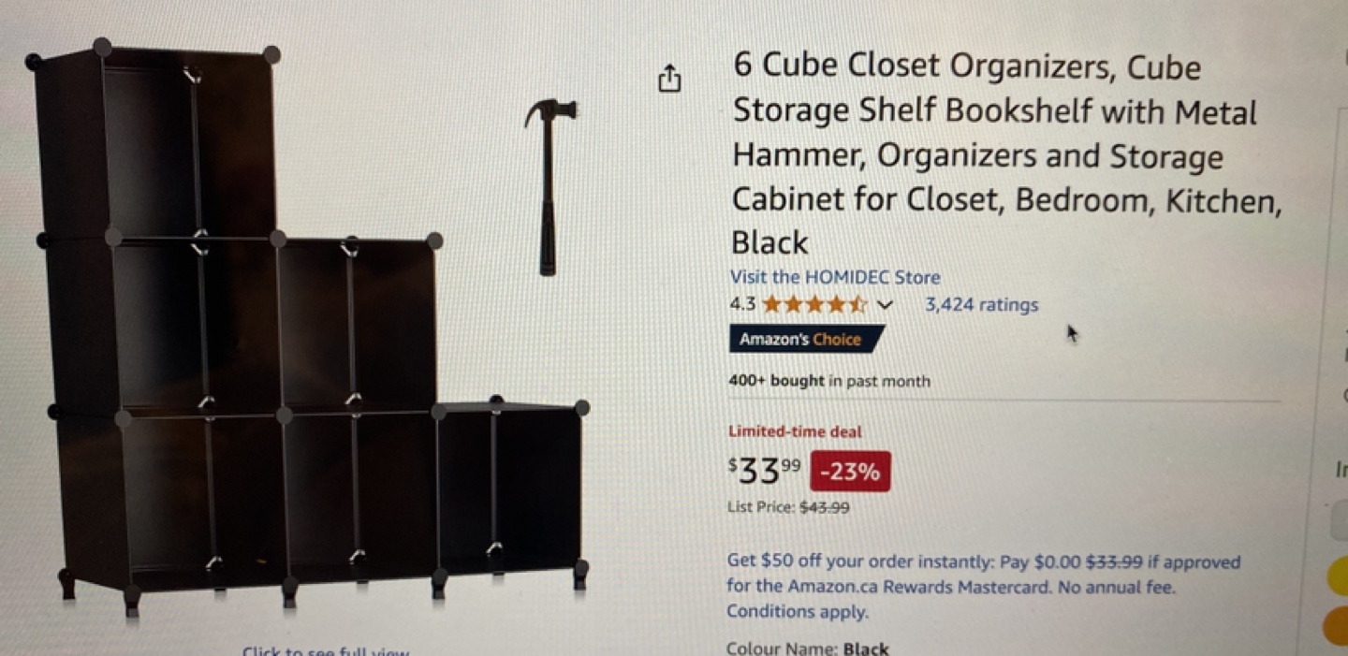This screenshot has width=1348, height=656.
Task: Click the yellow button at right edge
Action: (1338, 576)
